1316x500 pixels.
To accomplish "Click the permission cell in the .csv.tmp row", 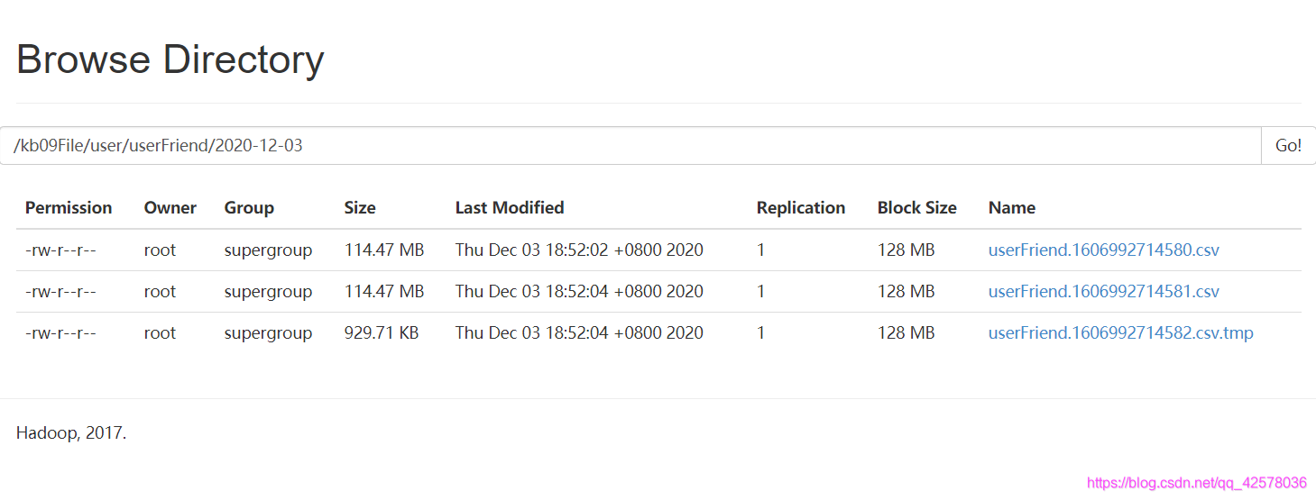I will [60, 332].
